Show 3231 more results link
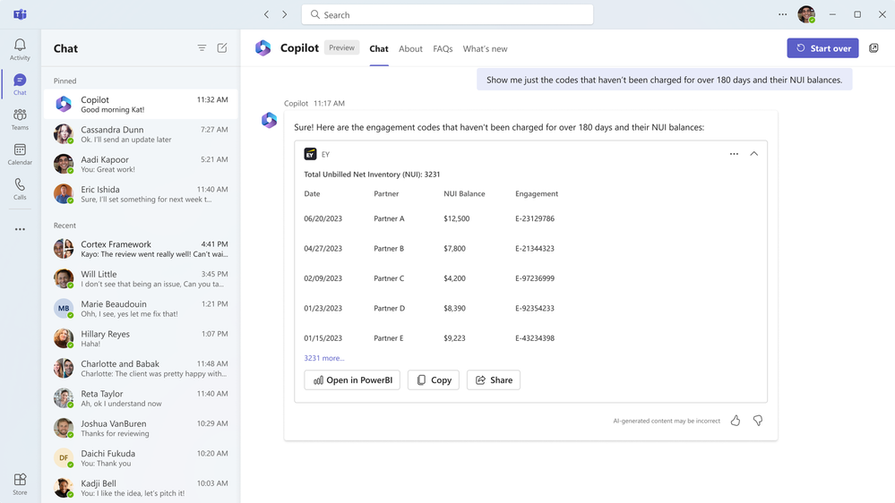This screenshot has height=503, width=895. click(323, 358)
